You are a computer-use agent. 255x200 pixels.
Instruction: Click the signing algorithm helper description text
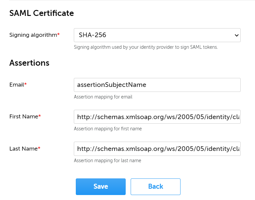(146, 47)
